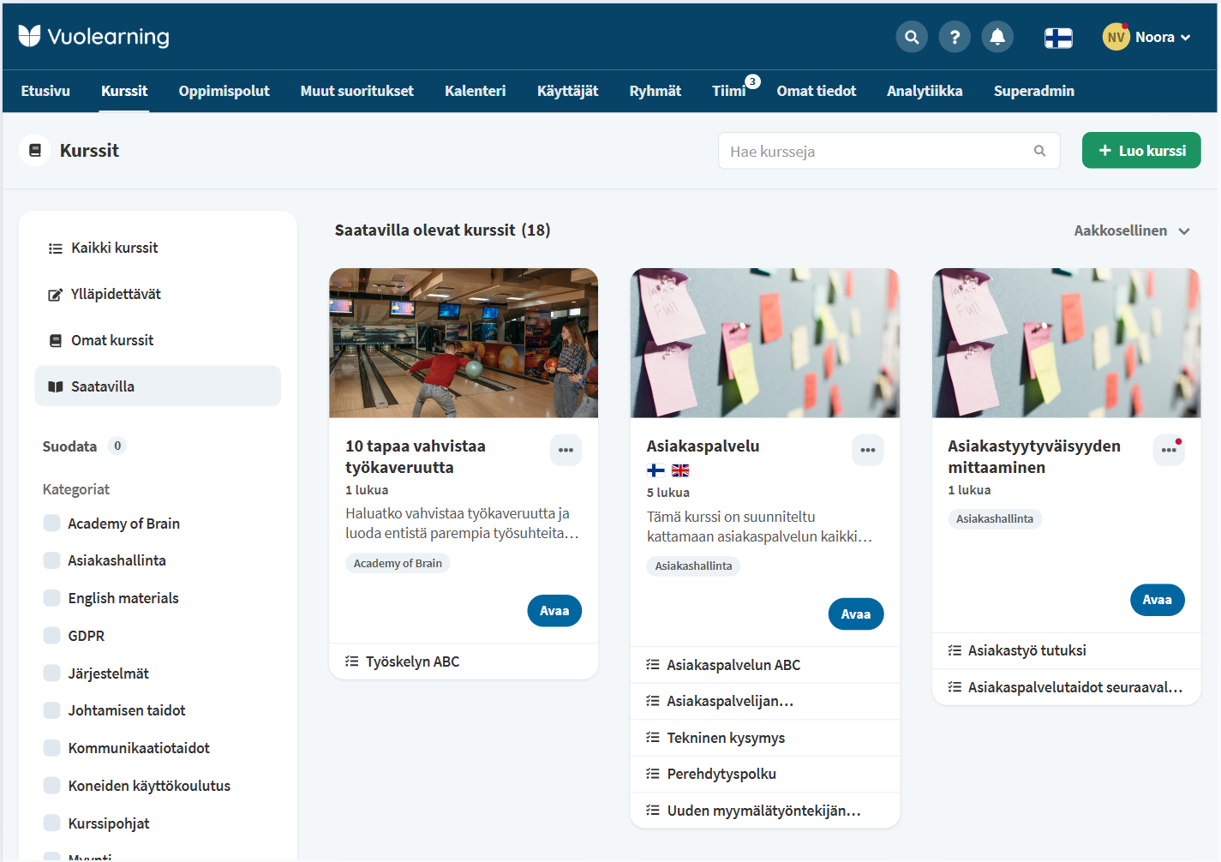Check English materials category
Viewport: 1221px width, 862px height.
52,598
